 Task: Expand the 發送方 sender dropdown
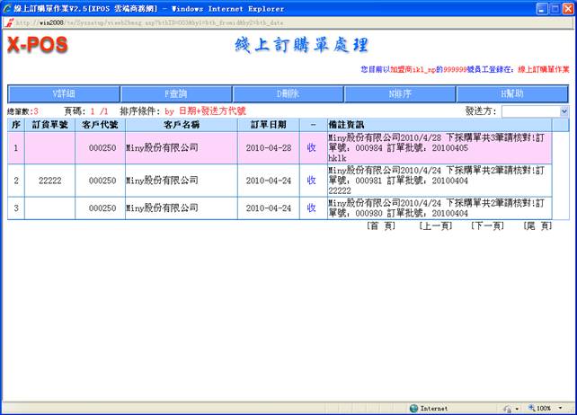(x=564, y=111)
